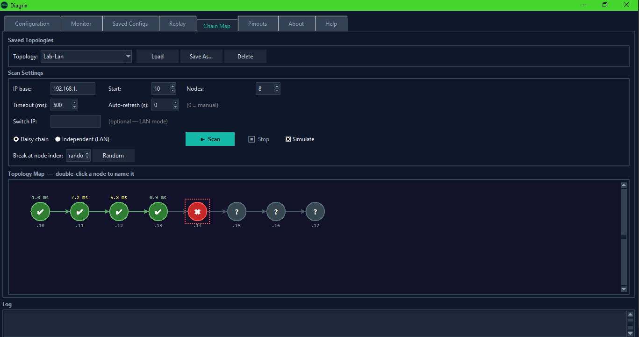The image size is (639, 337).
Task: Click the Nodes value field
Action: 265,89
